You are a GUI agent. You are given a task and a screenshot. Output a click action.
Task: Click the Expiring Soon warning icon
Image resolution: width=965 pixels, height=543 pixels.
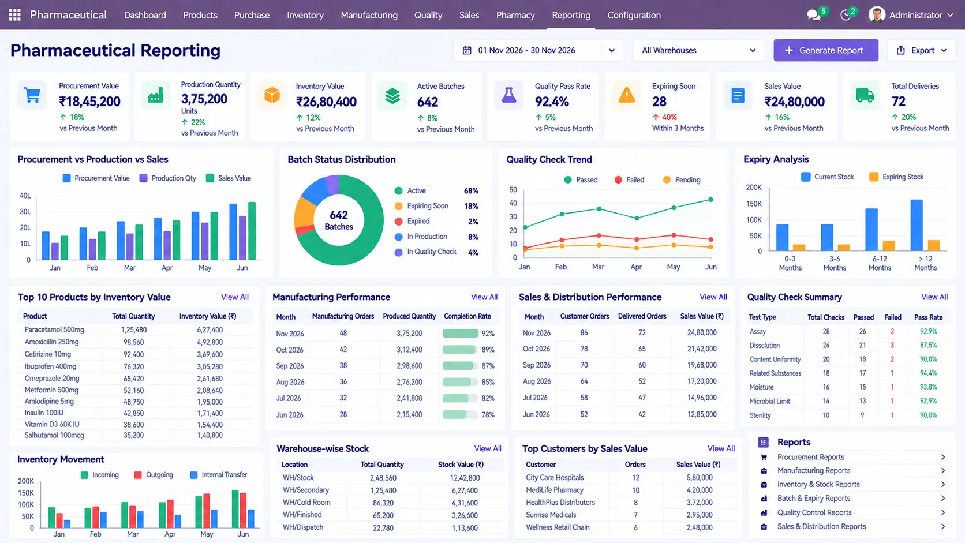627,95
